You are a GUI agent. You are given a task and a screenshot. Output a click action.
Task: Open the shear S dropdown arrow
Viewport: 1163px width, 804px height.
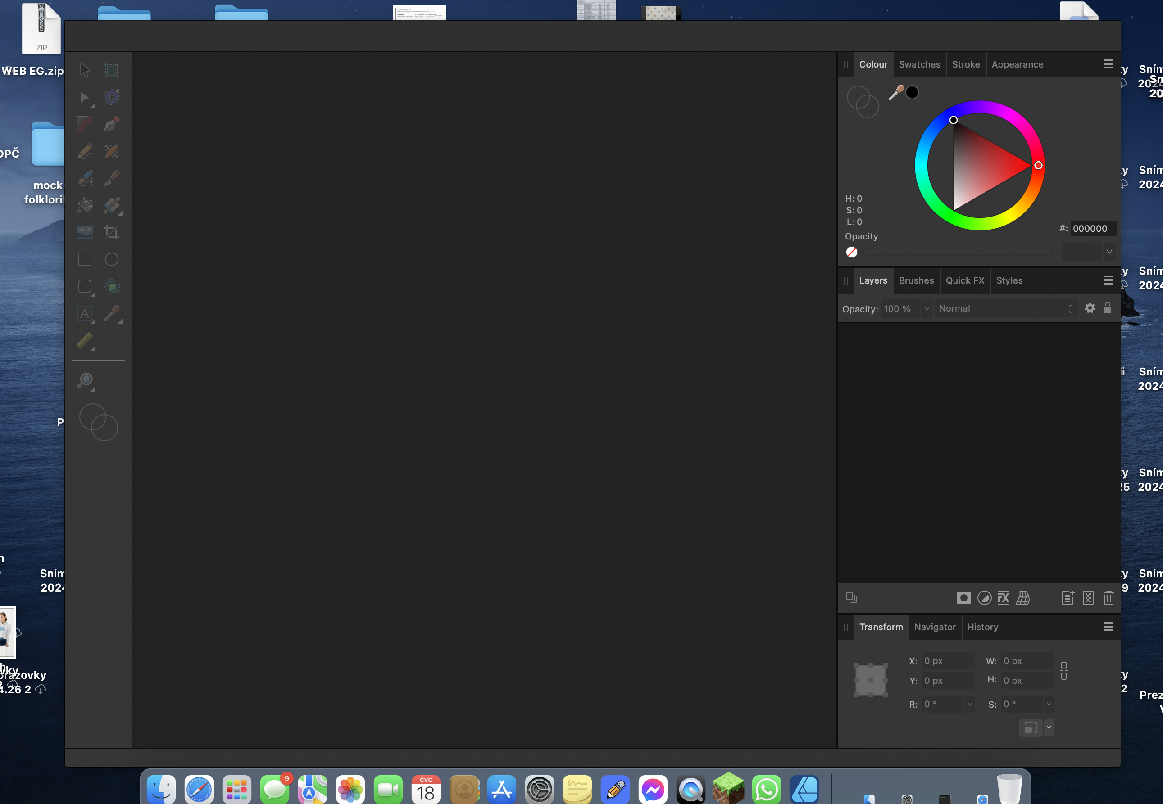point(1049,704)
